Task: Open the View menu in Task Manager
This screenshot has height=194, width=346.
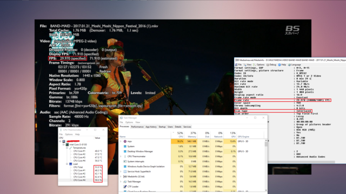Action: [138, 122]
